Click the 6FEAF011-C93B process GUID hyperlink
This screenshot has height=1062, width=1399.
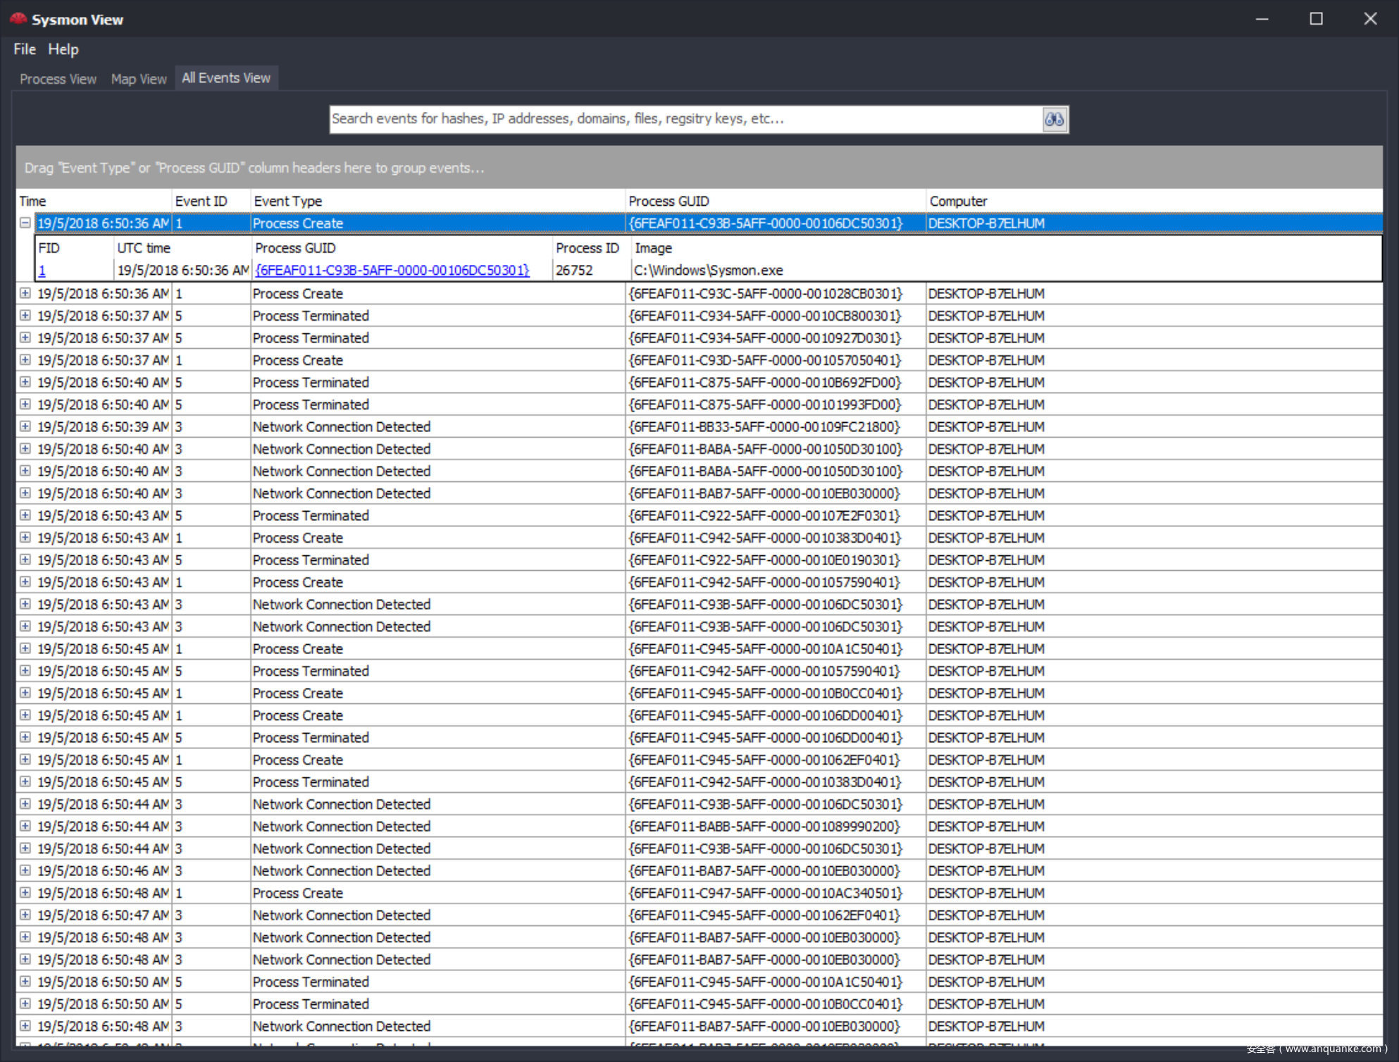[392, 271]
